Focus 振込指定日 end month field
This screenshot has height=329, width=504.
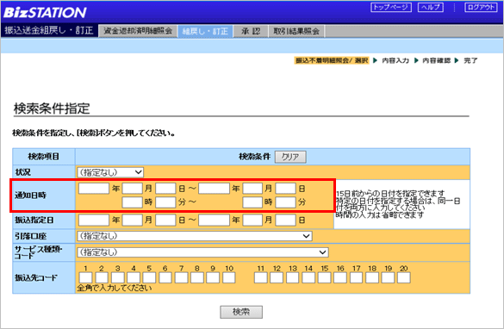(x=252, y=220)
